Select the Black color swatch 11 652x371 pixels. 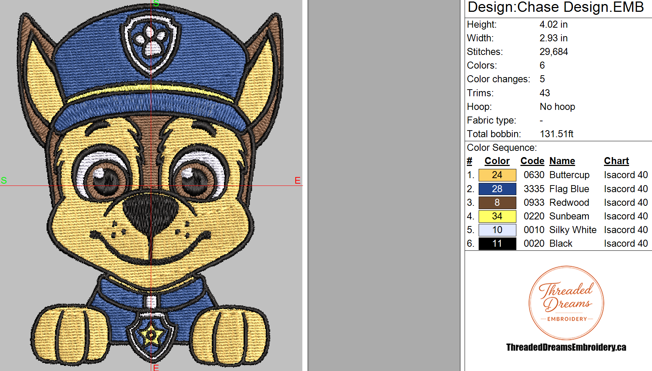coord(497,243)
